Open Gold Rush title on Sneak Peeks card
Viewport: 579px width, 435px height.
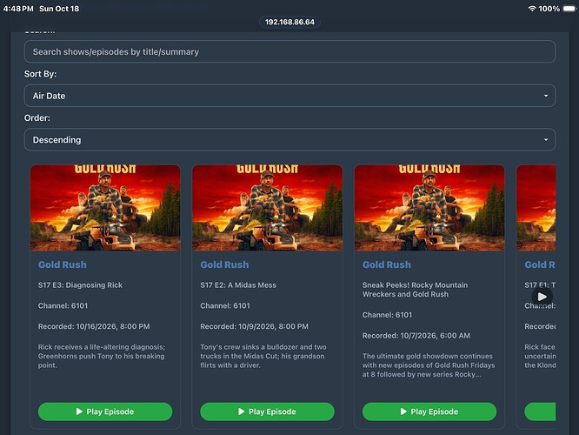coord(387,264)
